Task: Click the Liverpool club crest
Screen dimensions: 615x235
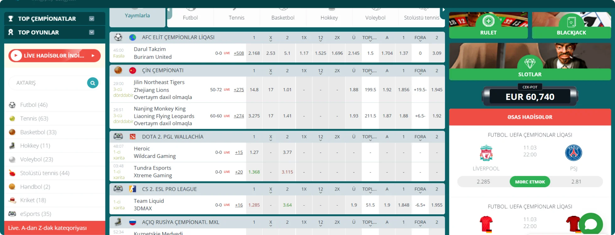Action: coord(486,153)
